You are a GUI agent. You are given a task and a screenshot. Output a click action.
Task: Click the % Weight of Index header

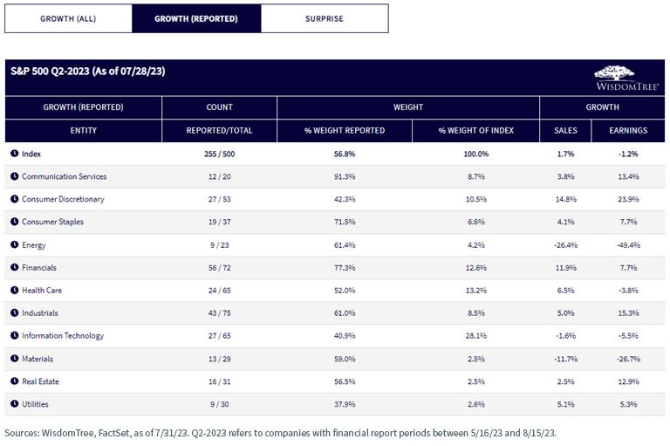coord(476,130)
